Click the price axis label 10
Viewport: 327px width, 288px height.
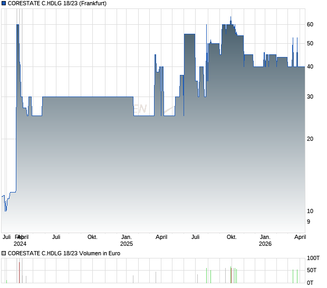coord(310,212)
